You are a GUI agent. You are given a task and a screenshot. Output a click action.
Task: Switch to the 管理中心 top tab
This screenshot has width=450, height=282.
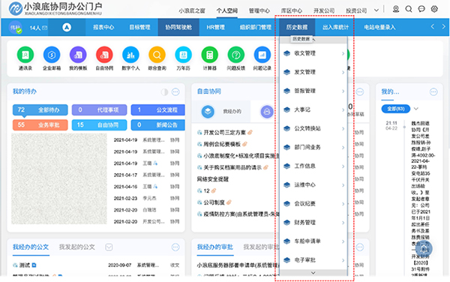pos(259,10)
